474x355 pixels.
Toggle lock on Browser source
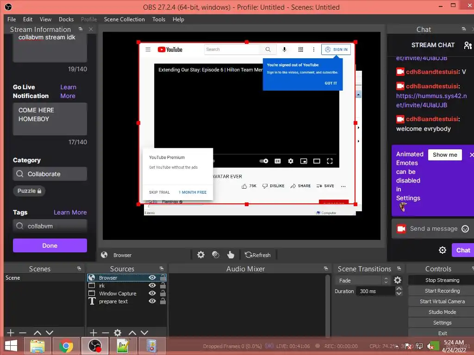pos(162,277)
